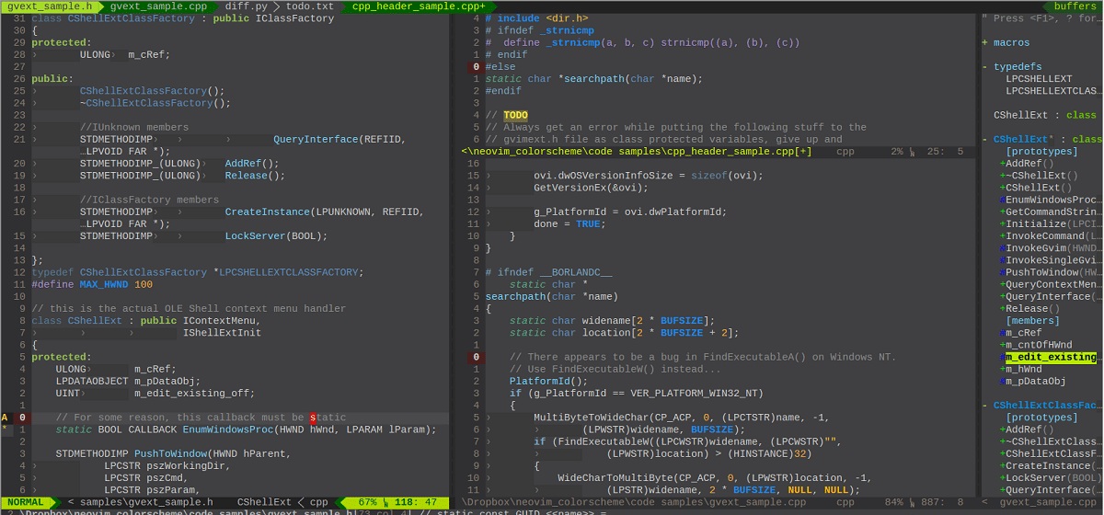Jump to QueryContextMen… in tagbar
1104x515 pixels.
tap(1051, 284)
